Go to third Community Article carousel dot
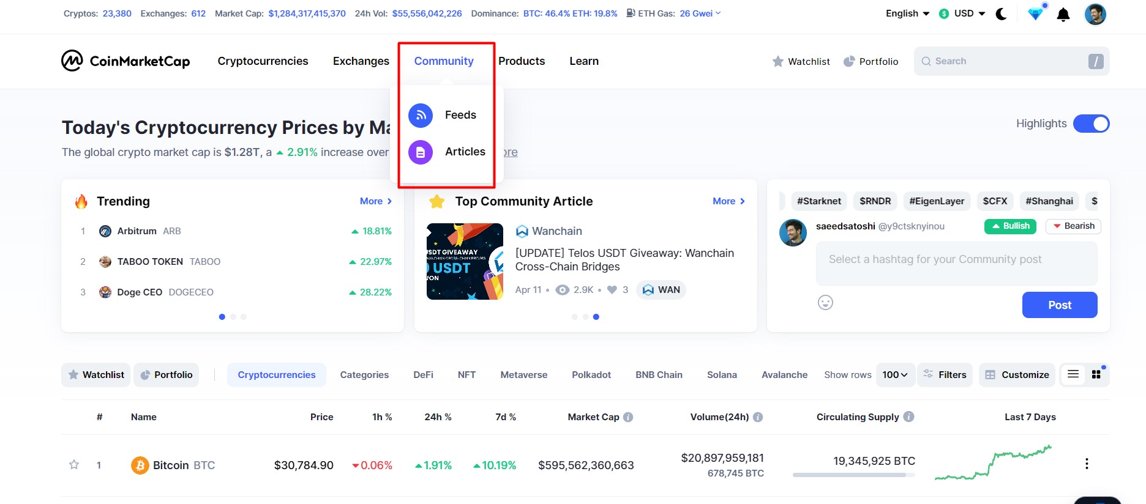This screenshot has width=1146, height=504. click(x=596, y=317)
